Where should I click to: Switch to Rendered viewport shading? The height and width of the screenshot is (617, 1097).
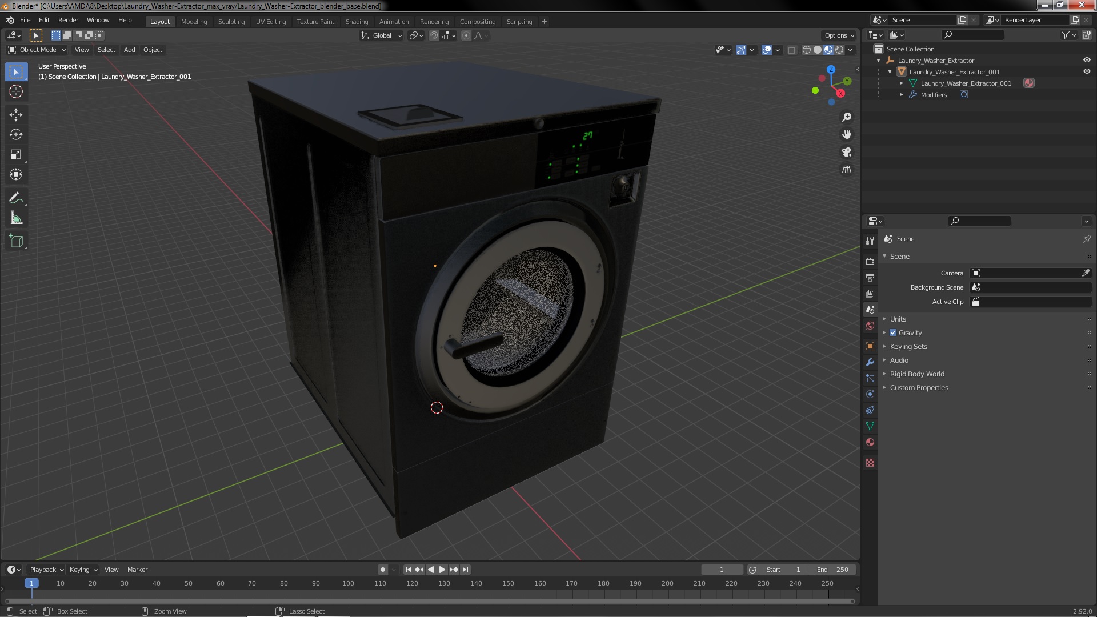pyautogui.click(x=839, y=50)
